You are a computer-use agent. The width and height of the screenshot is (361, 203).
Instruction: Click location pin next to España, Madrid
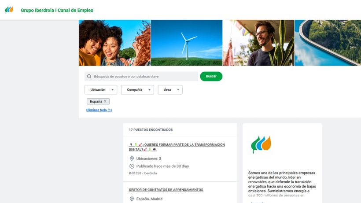[x=132, y=199]
